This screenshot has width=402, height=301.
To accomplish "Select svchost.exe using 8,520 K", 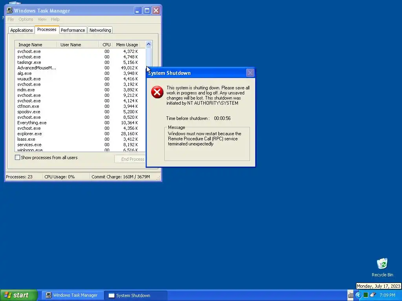I will pos(80,117).
